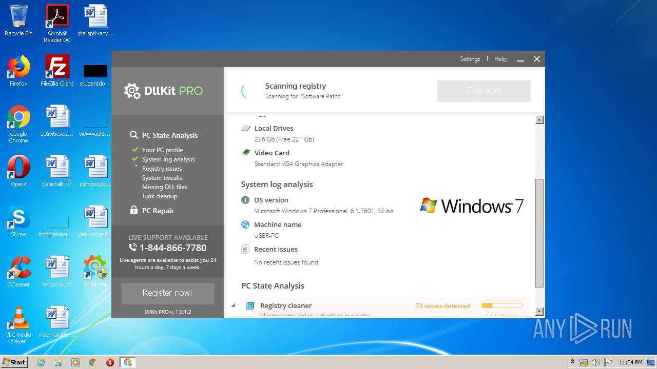This screenshot has width=657, height=369.
Task: Open the bobtraining desktop file
Action: point(57,224)
